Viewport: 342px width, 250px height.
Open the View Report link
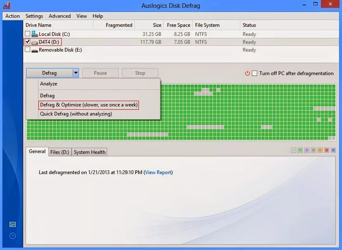pos(158,172)
